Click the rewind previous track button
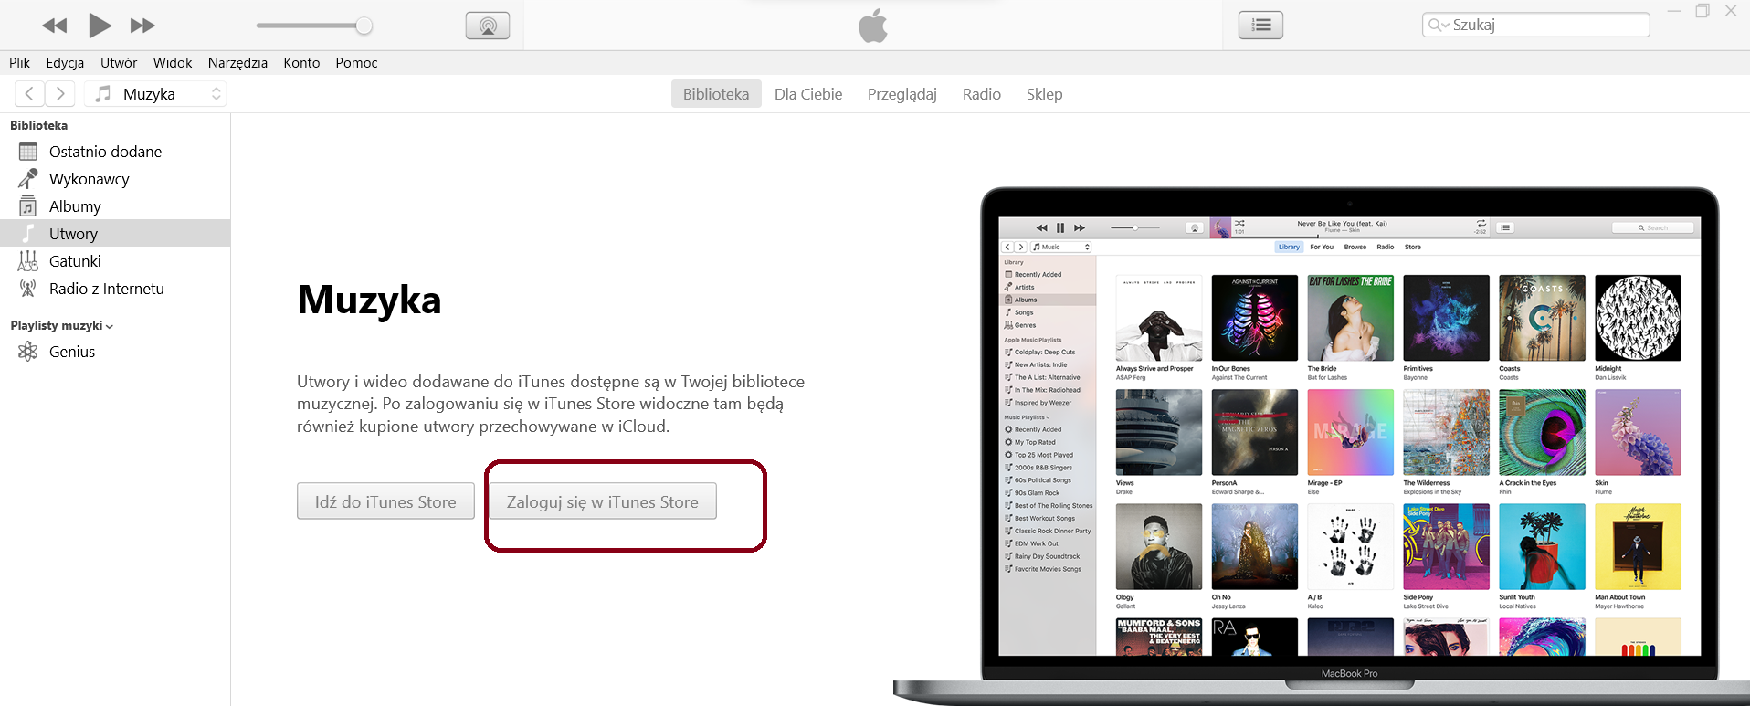 55,26
